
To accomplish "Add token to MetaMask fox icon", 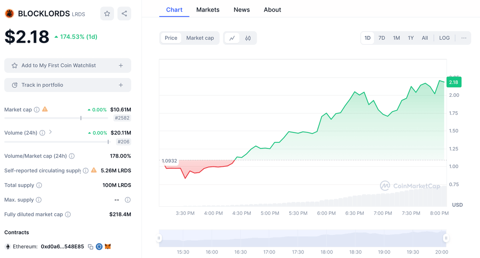I will click(108, 247).
